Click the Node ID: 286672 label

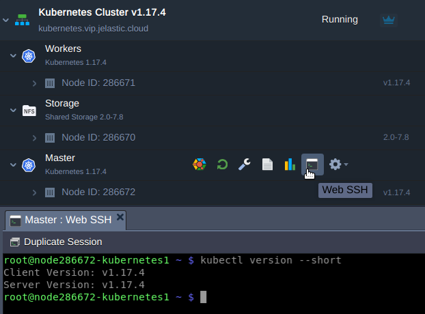[98, 192]
